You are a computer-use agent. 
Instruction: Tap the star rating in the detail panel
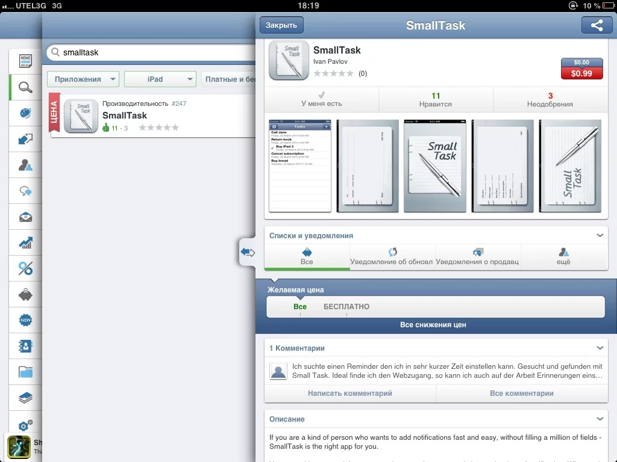tap(333, 73)
